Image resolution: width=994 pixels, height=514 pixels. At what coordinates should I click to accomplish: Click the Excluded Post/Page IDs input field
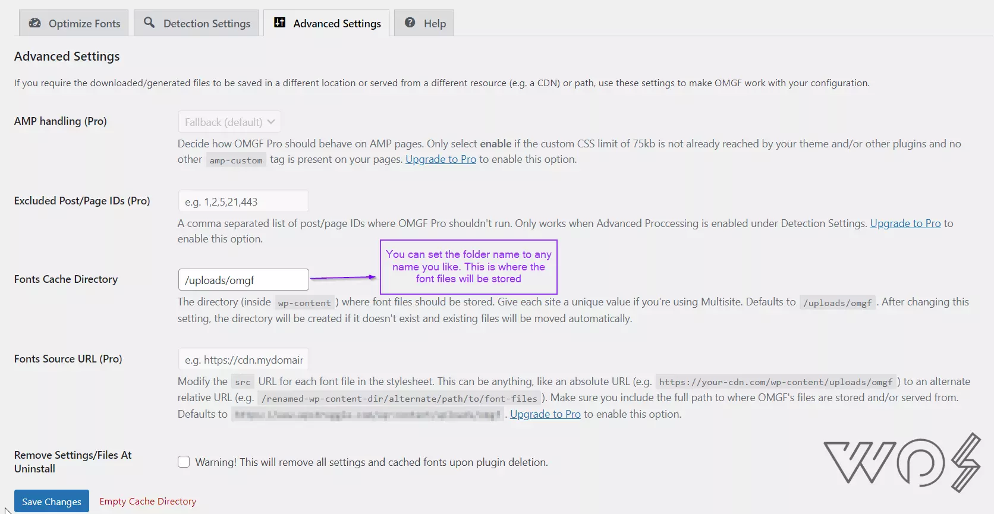pos(243,201)
